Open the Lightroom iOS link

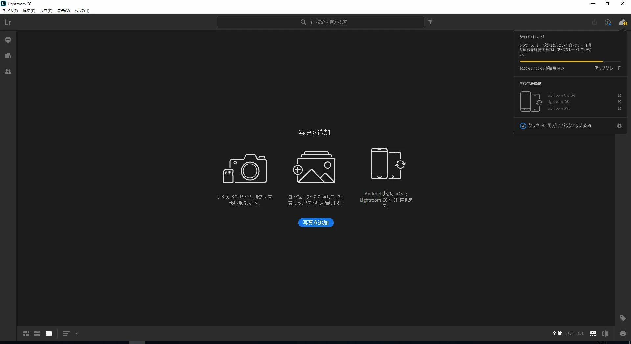pos(558,102)
